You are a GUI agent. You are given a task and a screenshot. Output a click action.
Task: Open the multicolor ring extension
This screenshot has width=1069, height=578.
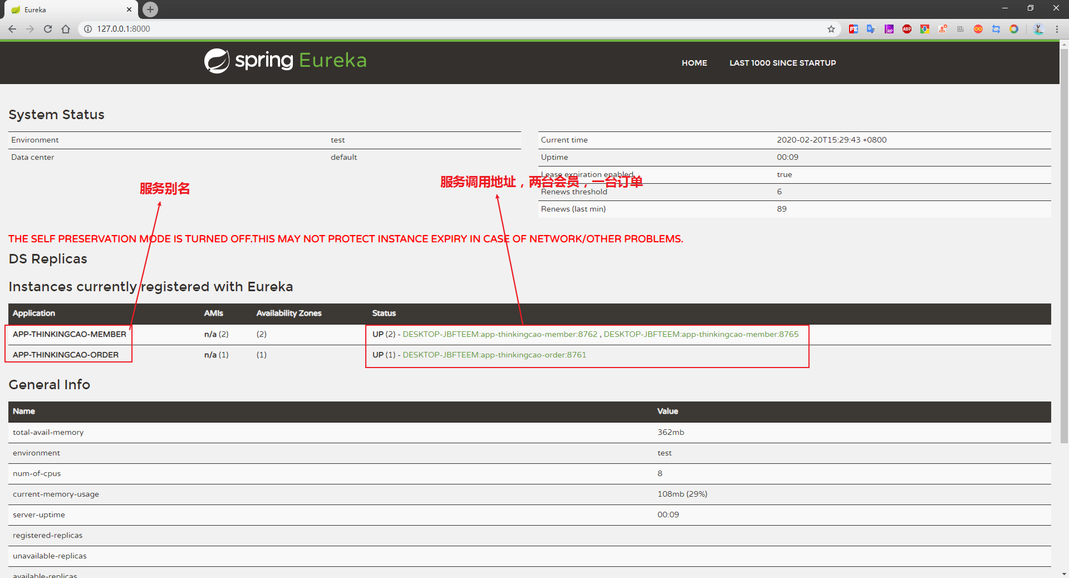click(1014, 29)
